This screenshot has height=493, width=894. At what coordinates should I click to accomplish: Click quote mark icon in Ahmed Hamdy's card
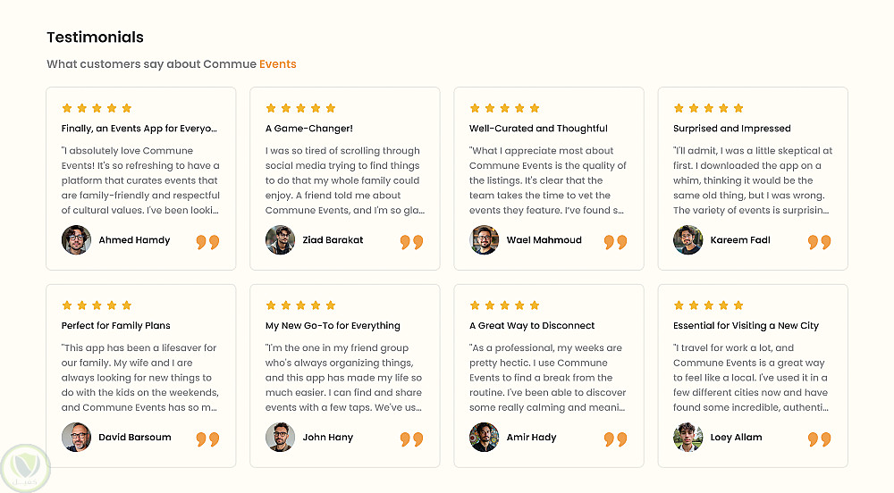click(x=207, y=242)
